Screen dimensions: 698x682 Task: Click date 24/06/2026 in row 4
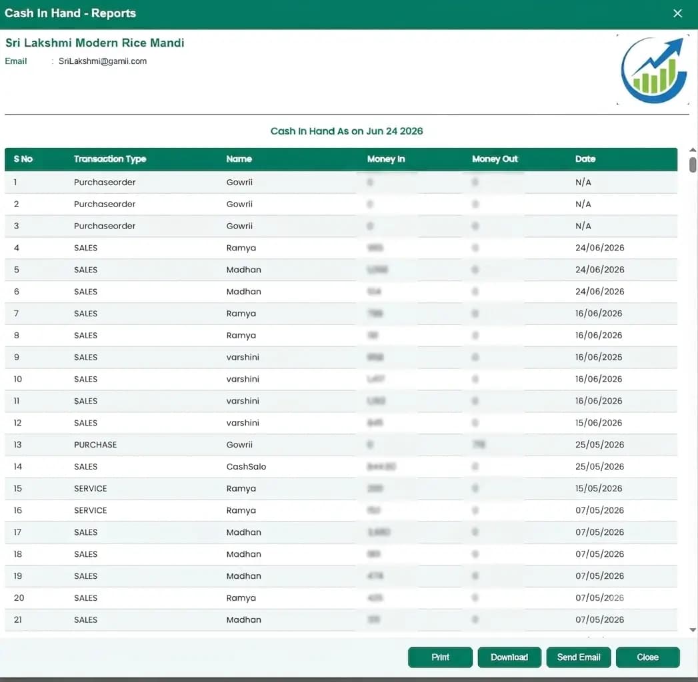click(599, 248)
